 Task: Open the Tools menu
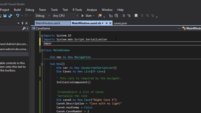pyautogui.click(x=54, y=10)
